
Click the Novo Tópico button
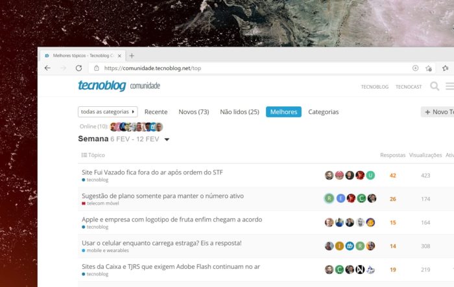[x=438, y=112]
